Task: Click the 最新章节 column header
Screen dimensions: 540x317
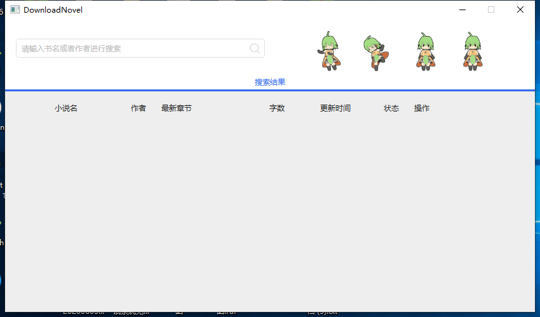Action: pos(177,108)
